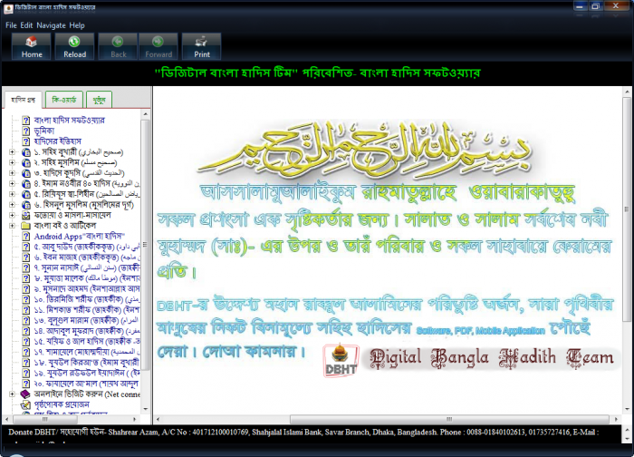The height and width of the screenshot is (457, 634).
Task: Click the question-mark icon beside ভূমিকা
Action: coord(26,131)
